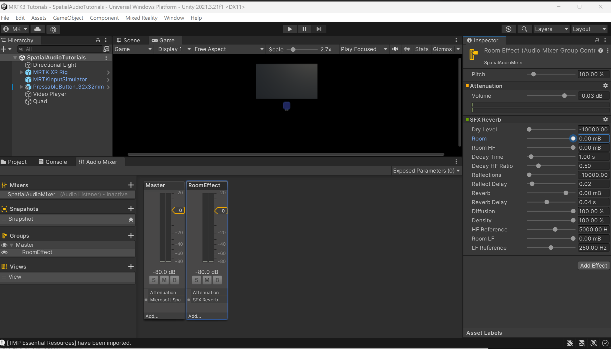This screenshot has height=349, width=611.
Task: Click the Pause button
Action: [304, 29]
